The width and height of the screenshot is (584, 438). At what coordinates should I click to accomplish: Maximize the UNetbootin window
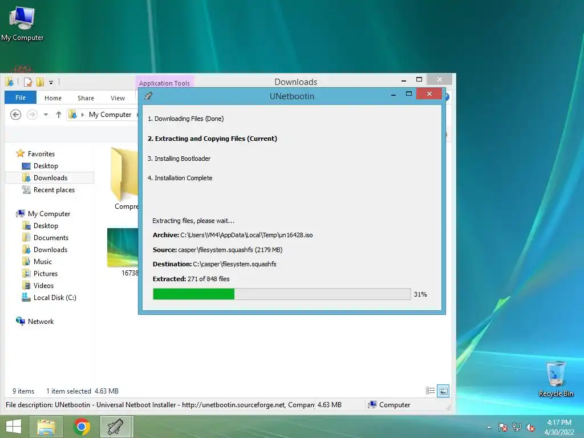(408, 94)
